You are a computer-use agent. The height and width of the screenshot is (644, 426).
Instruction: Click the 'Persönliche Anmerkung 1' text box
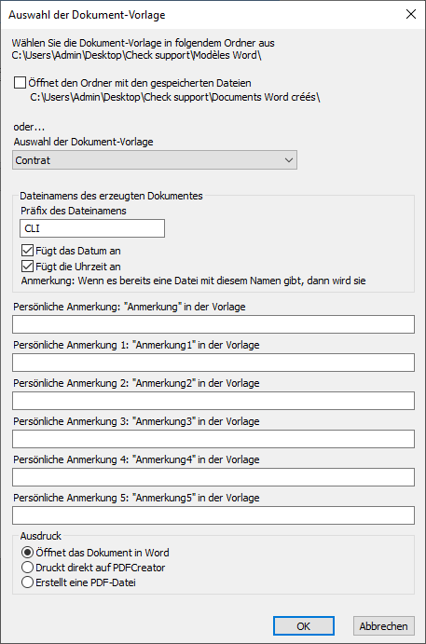[x=213, y=363]
